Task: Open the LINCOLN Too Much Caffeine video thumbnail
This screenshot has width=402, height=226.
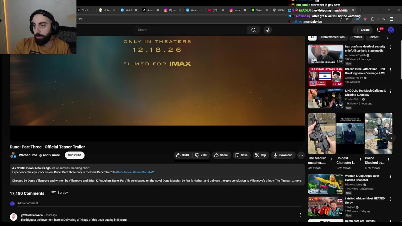Action: coord(326,99)
